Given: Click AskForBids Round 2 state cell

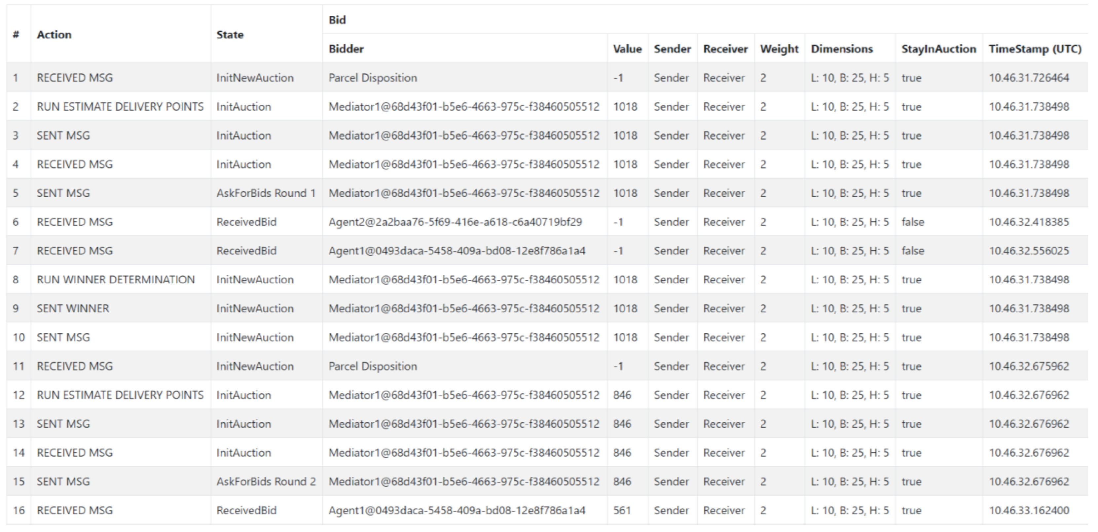Looking at the screenshot, I should pos(266,481).
